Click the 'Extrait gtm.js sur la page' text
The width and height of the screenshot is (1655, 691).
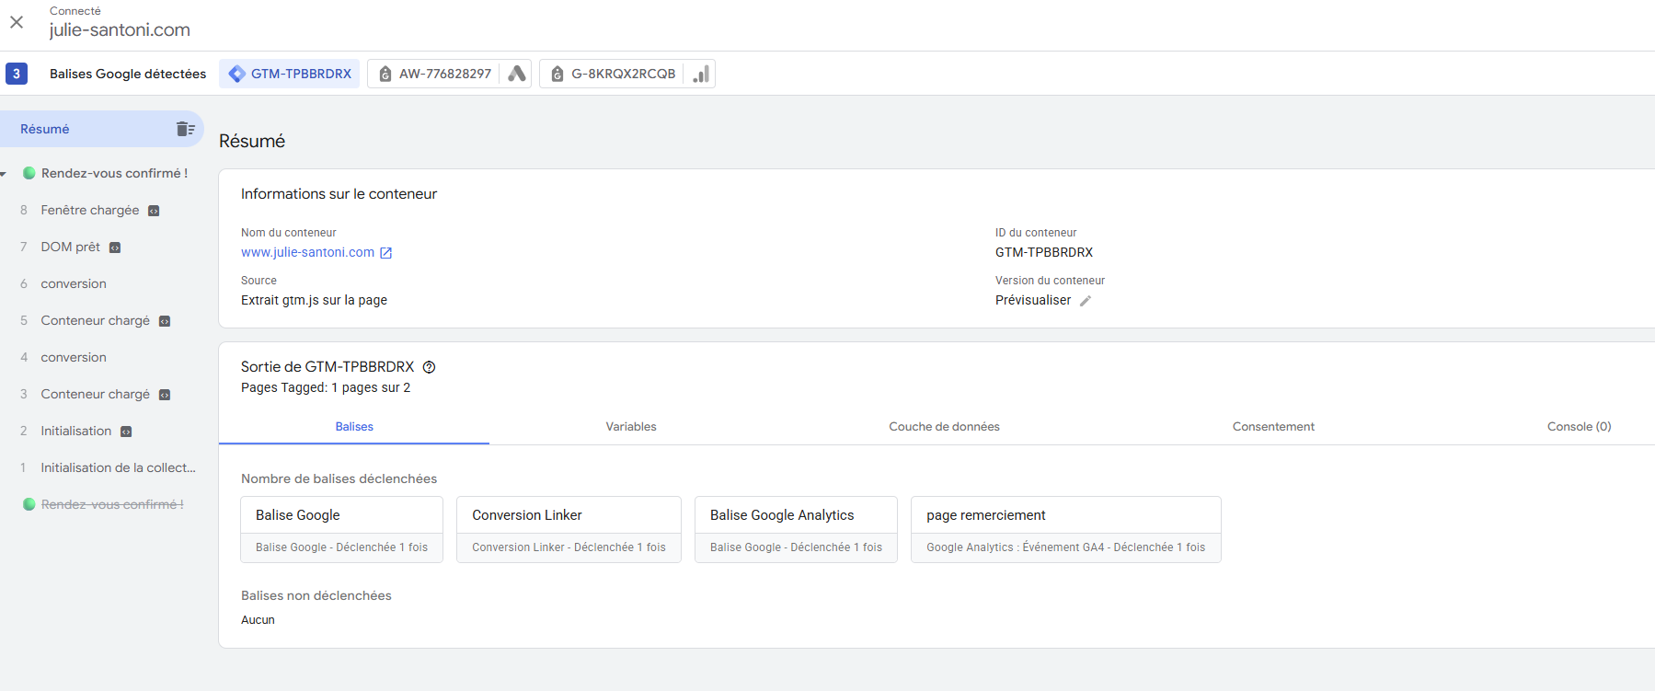click(x=314, y=300)
